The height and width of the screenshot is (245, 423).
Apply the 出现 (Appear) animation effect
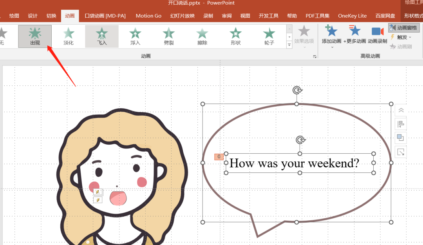(x=35, y=36)
